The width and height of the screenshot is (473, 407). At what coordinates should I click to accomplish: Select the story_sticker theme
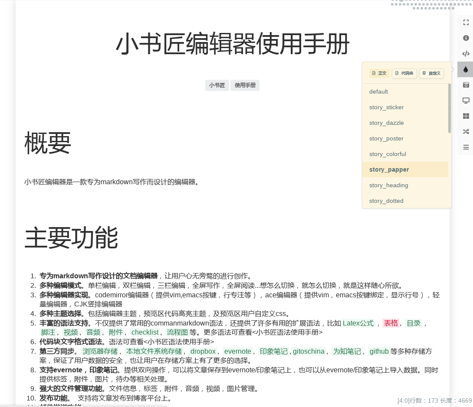point(405,107)
